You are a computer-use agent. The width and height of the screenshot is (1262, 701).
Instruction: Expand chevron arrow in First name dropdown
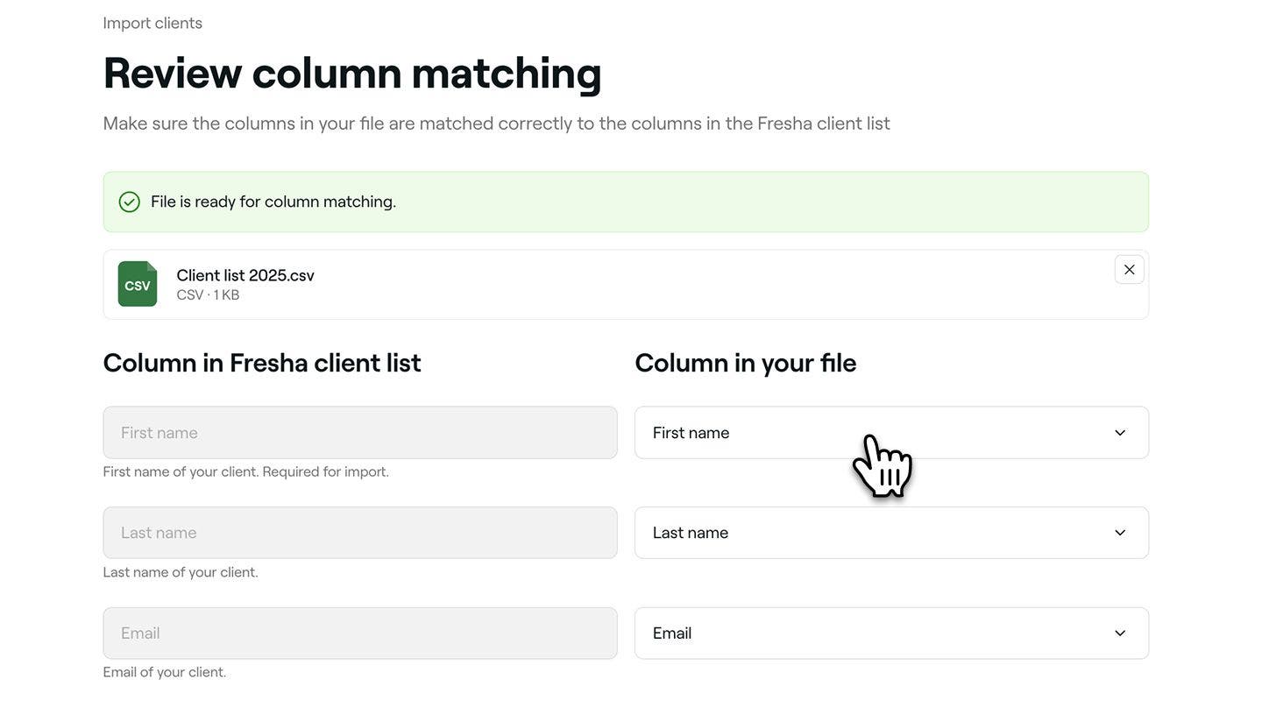(1120, 433)
